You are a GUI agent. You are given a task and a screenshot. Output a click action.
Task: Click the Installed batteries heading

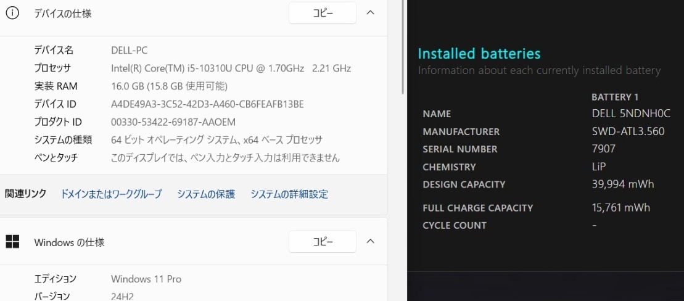(x=479, y=54)
